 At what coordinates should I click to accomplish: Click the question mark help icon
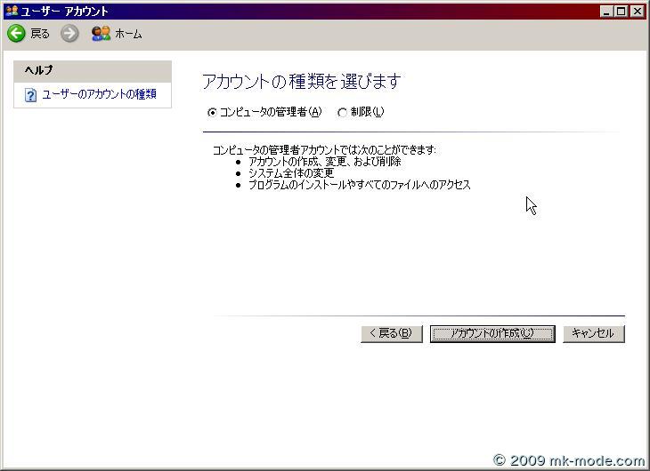[x=30, y=95]
